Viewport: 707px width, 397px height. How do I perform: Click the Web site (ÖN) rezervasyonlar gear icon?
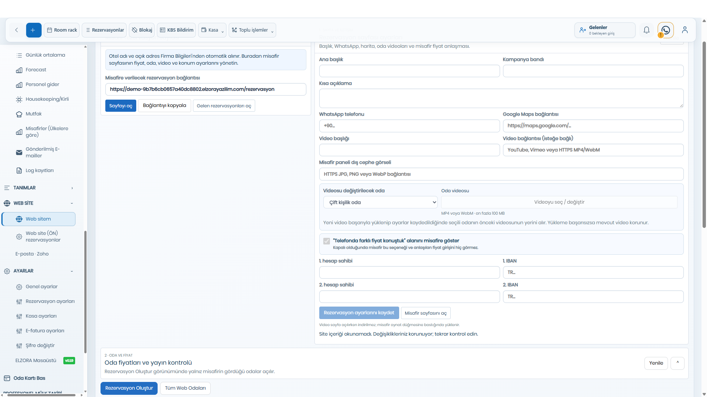19,237
